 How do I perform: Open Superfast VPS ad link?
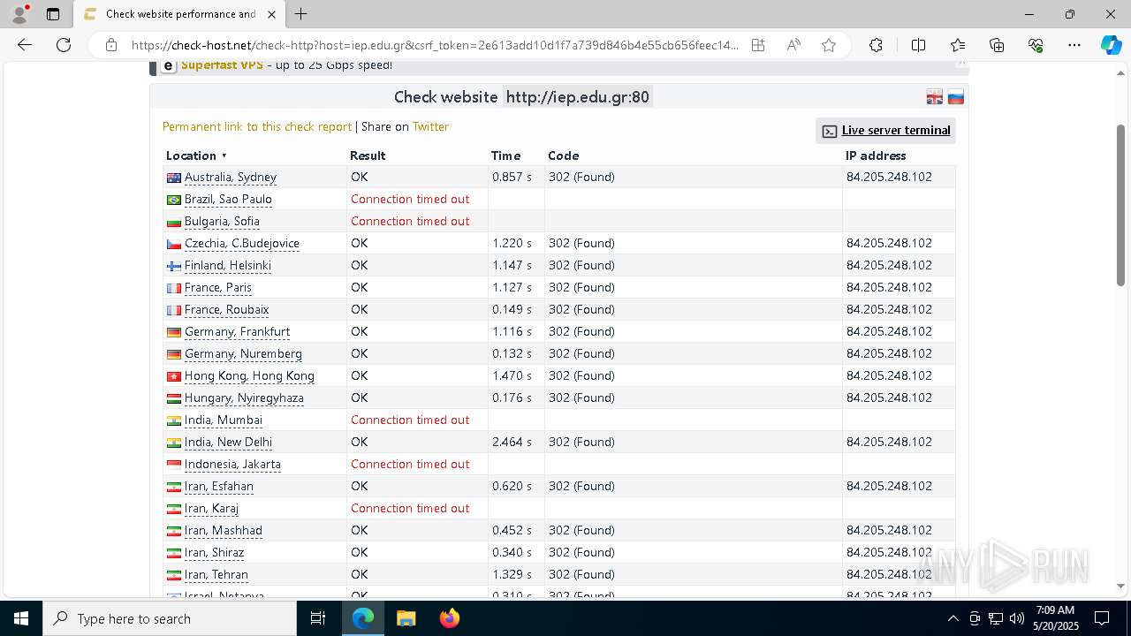coord(222,65)
